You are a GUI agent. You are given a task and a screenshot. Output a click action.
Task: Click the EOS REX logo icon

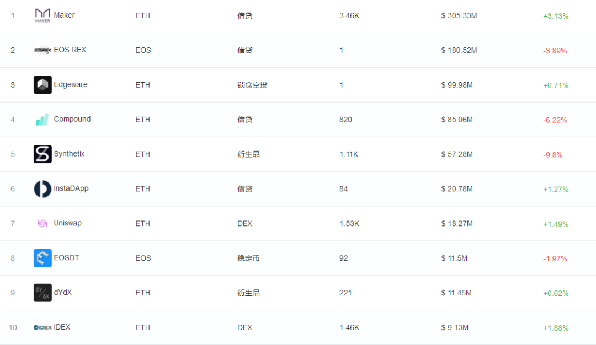(42, 50)
